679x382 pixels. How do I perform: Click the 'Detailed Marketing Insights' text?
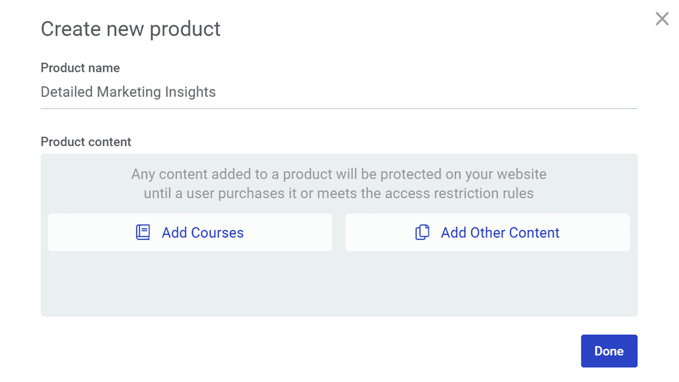(x=128, y=92)
